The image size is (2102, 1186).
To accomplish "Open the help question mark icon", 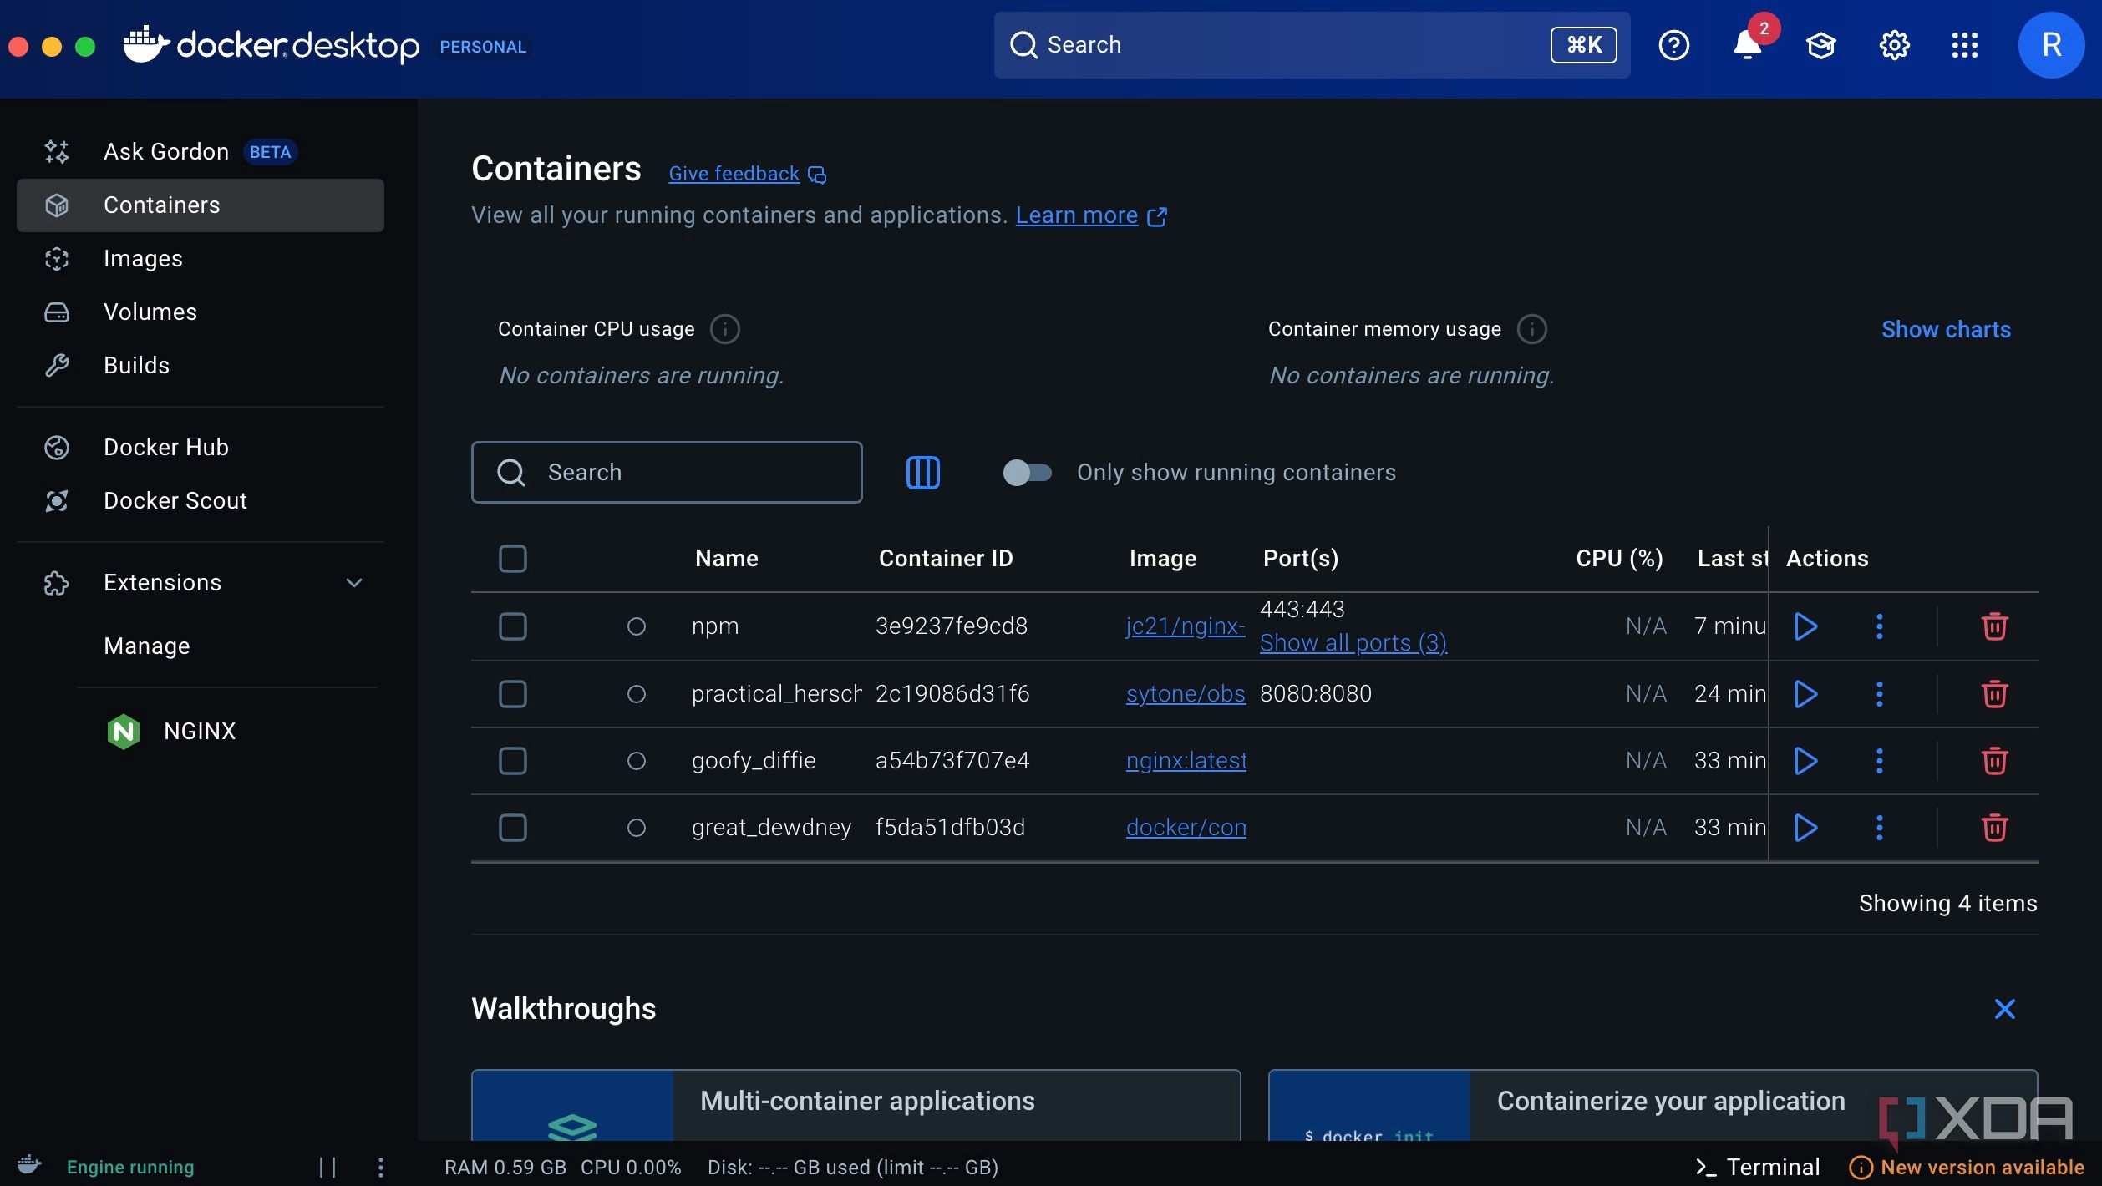I will click(1673, 45).
